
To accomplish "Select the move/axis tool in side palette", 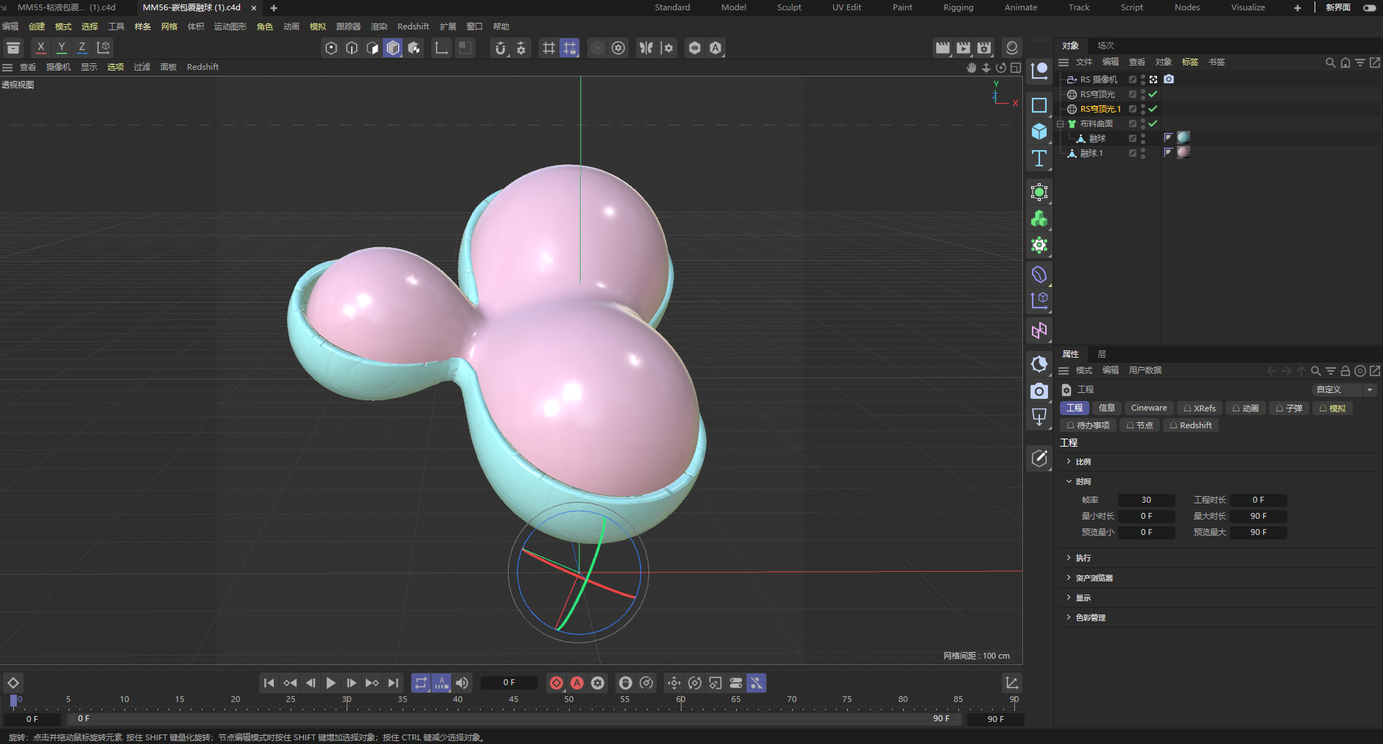I will [x=1039, y=71].
